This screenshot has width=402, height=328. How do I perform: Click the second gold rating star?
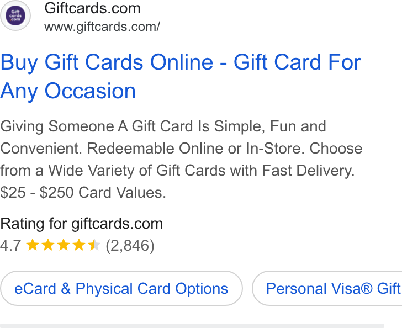click(x=48, y=245)
